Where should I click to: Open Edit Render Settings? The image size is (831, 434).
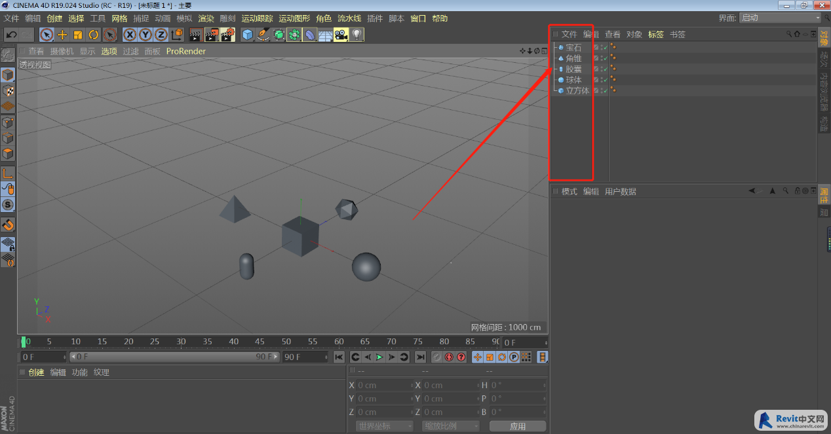(x=227, y=35)
